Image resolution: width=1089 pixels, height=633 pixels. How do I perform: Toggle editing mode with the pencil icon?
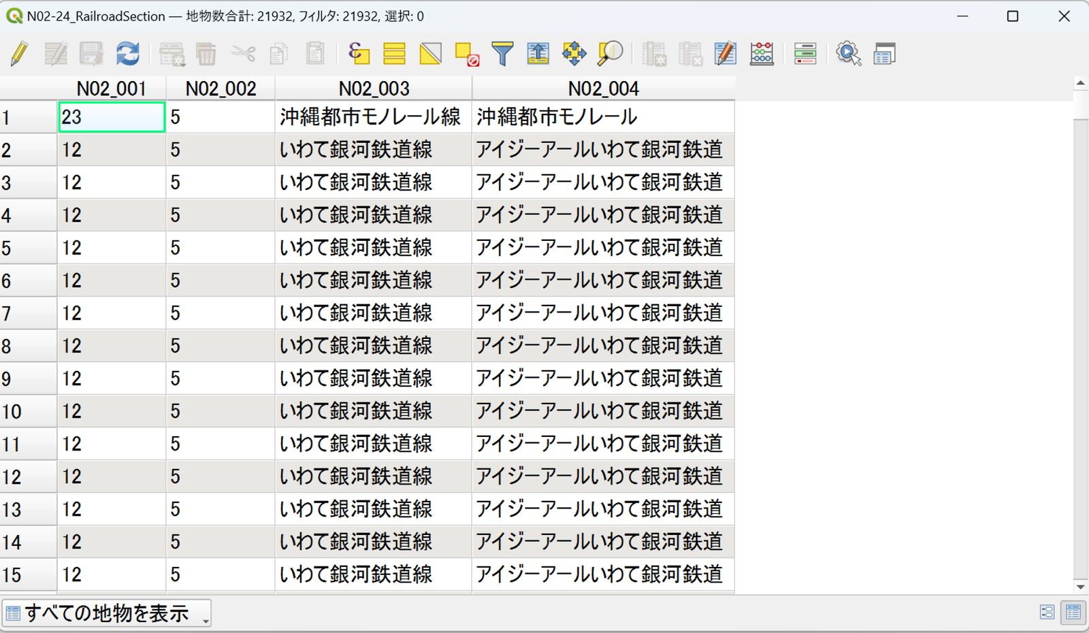click(x=19, y=53)
